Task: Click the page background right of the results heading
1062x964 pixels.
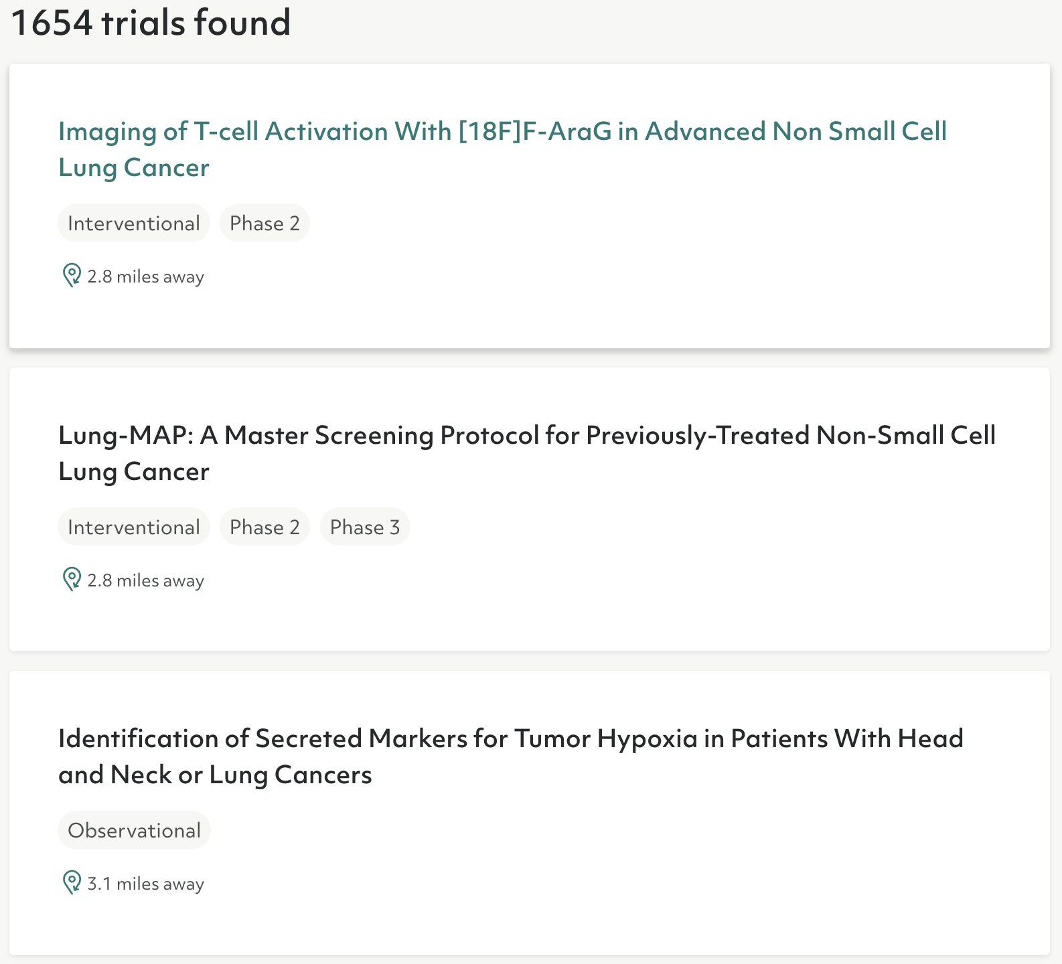Action: [x=670, y=27]
